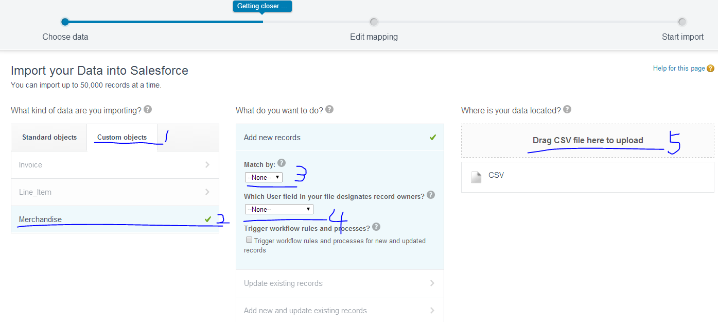
Task: Switch to Custom objects tab
Action: [122, 138]
